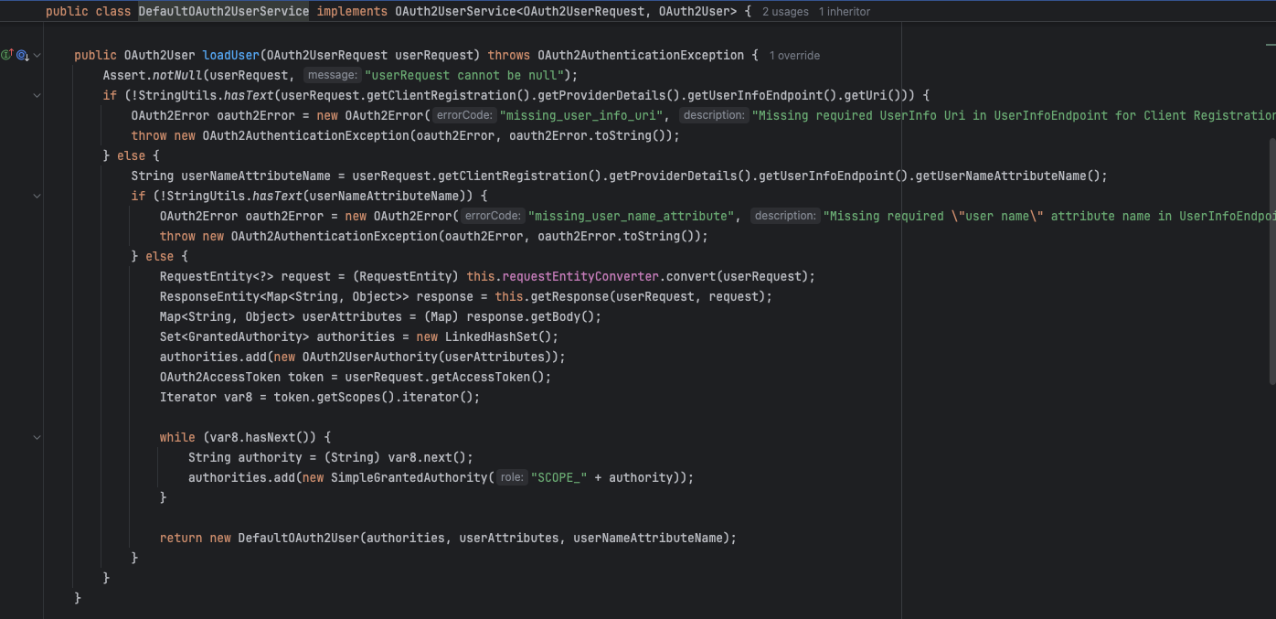Collapse the userNameAttributeName if-block fold
The height and width of the screenshot is (619, 1276).
point(37,196)
